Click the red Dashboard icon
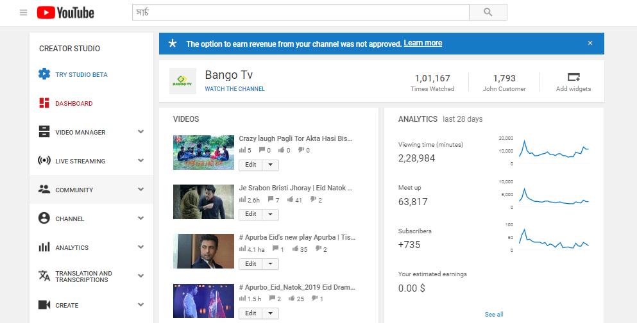This screenshot has width=637, height=323. coord(44,103)
